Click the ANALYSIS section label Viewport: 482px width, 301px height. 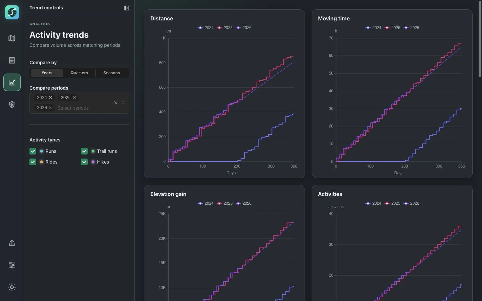coord(39,24)
